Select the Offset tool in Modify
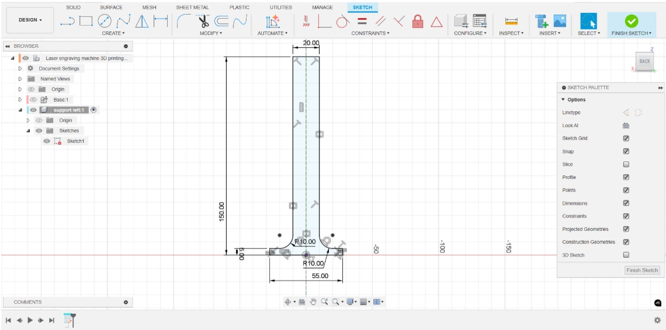This screenshot has height=330, width=666. coord(222,21)
